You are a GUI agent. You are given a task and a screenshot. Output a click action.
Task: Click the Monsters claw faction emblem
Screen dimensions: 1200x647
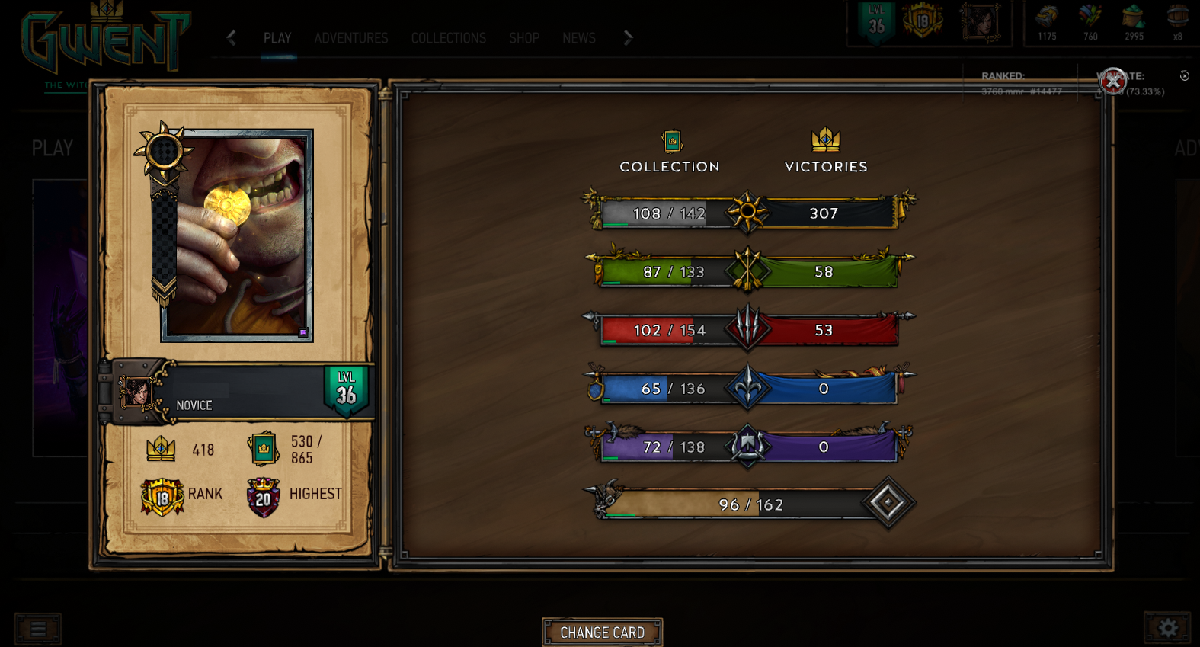(747, 329)
